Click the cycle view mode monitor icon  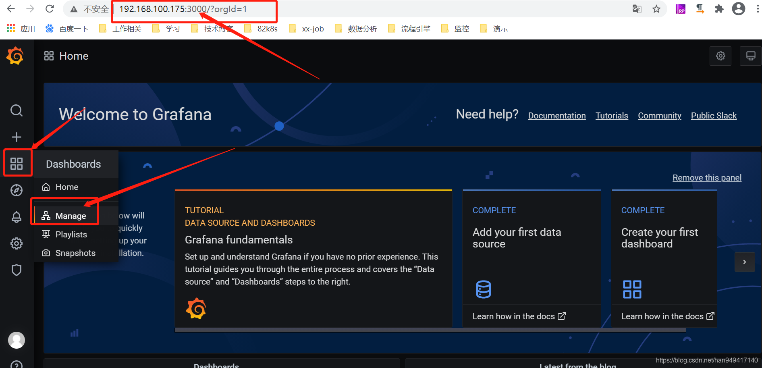pos(751,56)
